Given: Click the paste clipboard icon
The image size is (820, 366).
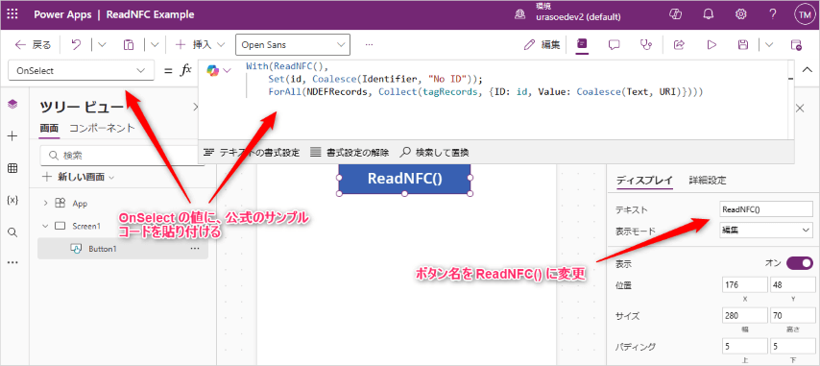Looking at the screenshot, I should [x=129, y=45].
